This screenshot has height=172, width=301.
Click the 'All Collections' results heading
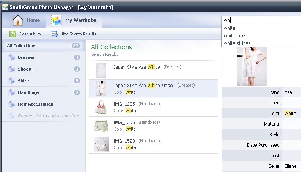coord(112,47)
